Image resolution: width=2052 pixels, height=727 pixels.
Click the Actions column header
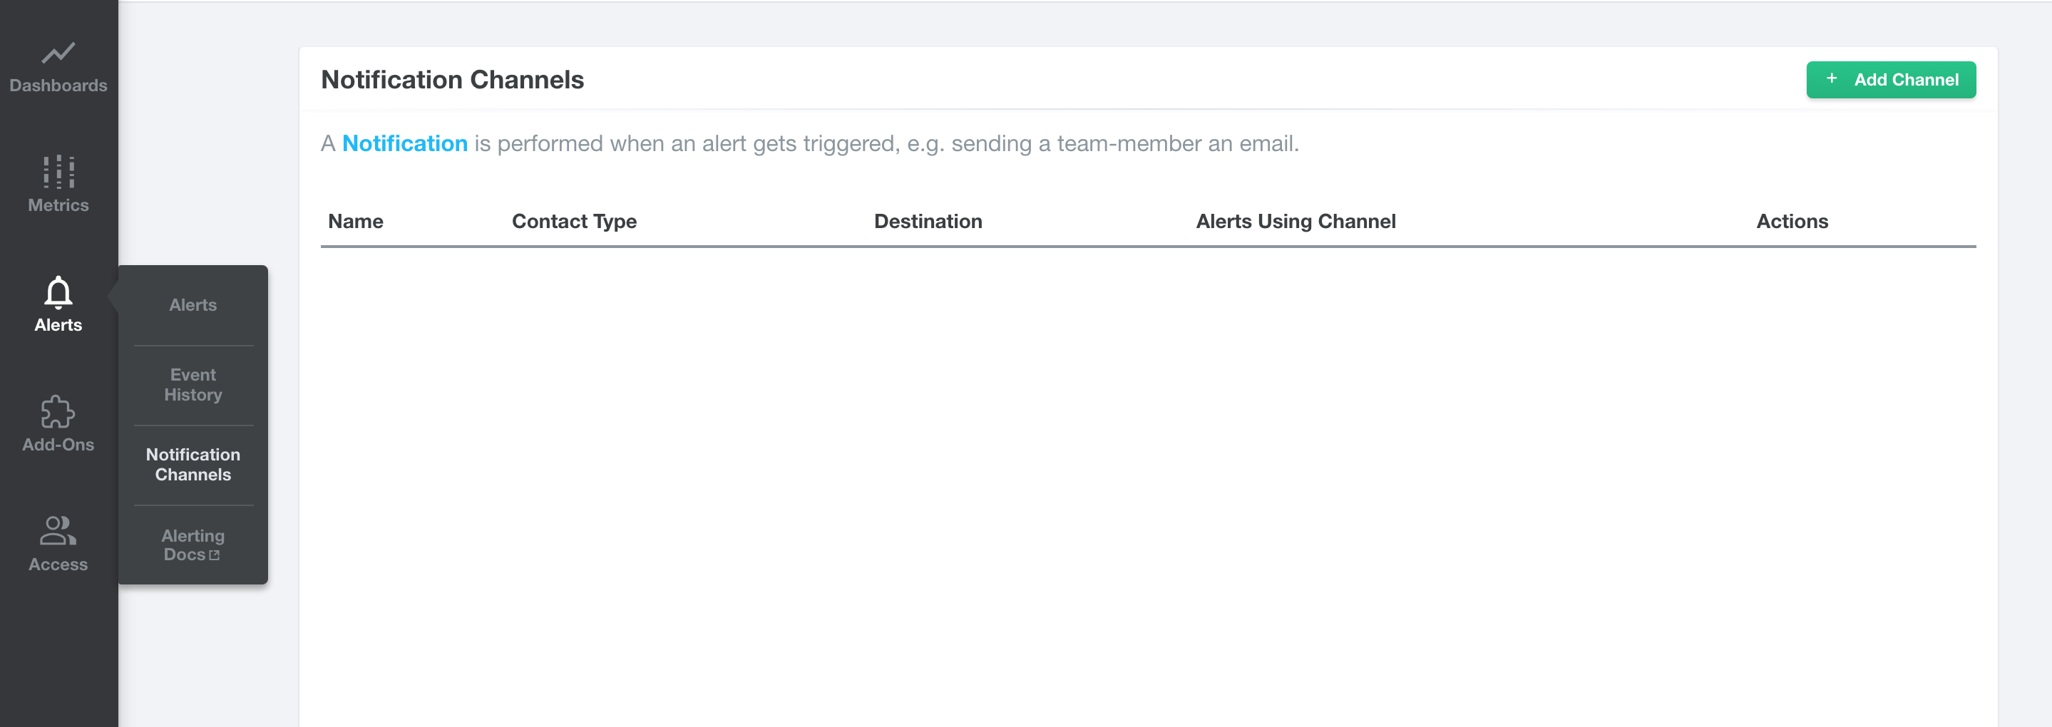pyautogui.click(x=1792, y=222)
